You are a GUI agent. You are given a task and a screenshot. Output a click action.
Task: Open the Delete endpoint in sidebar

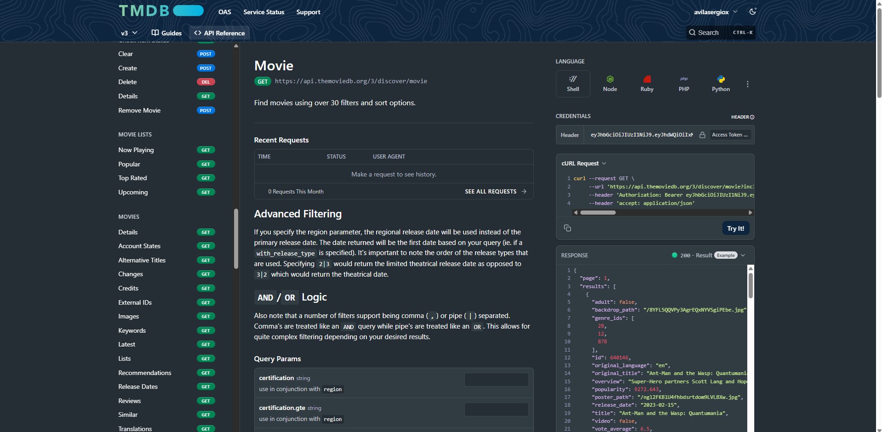166,82
